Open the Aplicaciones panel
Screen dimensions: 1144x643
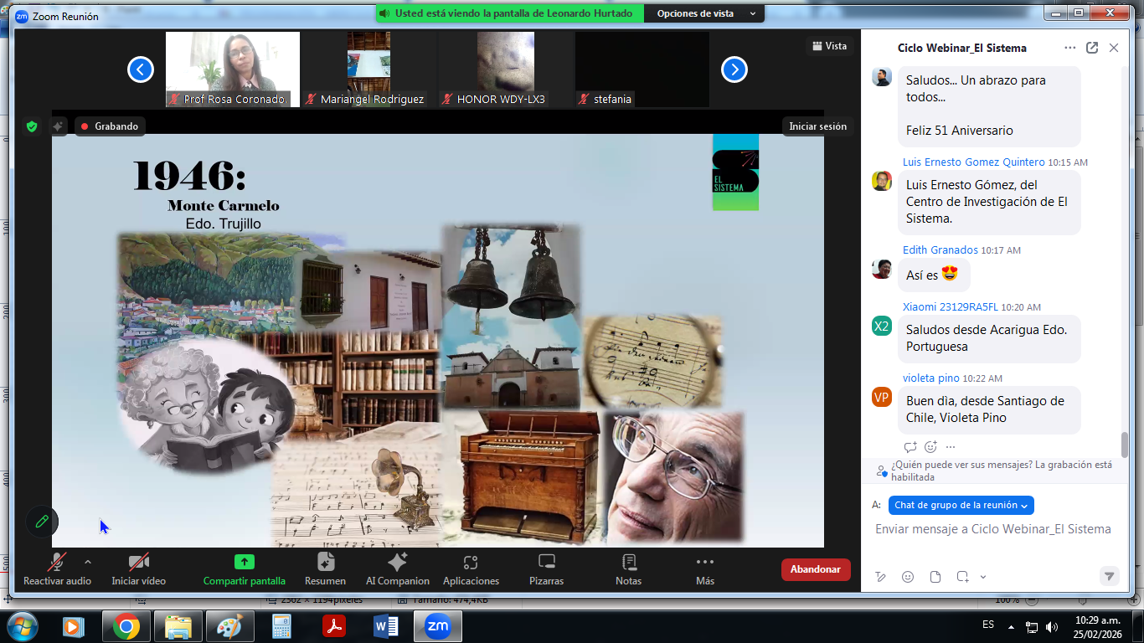point(470,569)
